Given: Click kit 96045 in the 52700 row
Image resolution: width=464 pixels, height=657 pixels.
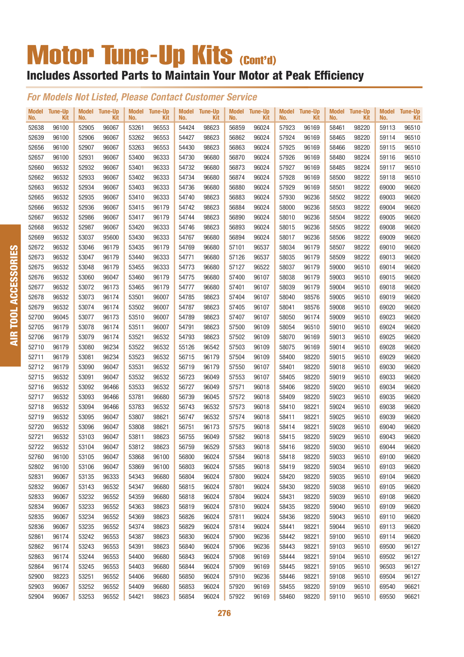Looking at the screenshot, I should click(61, 317).
